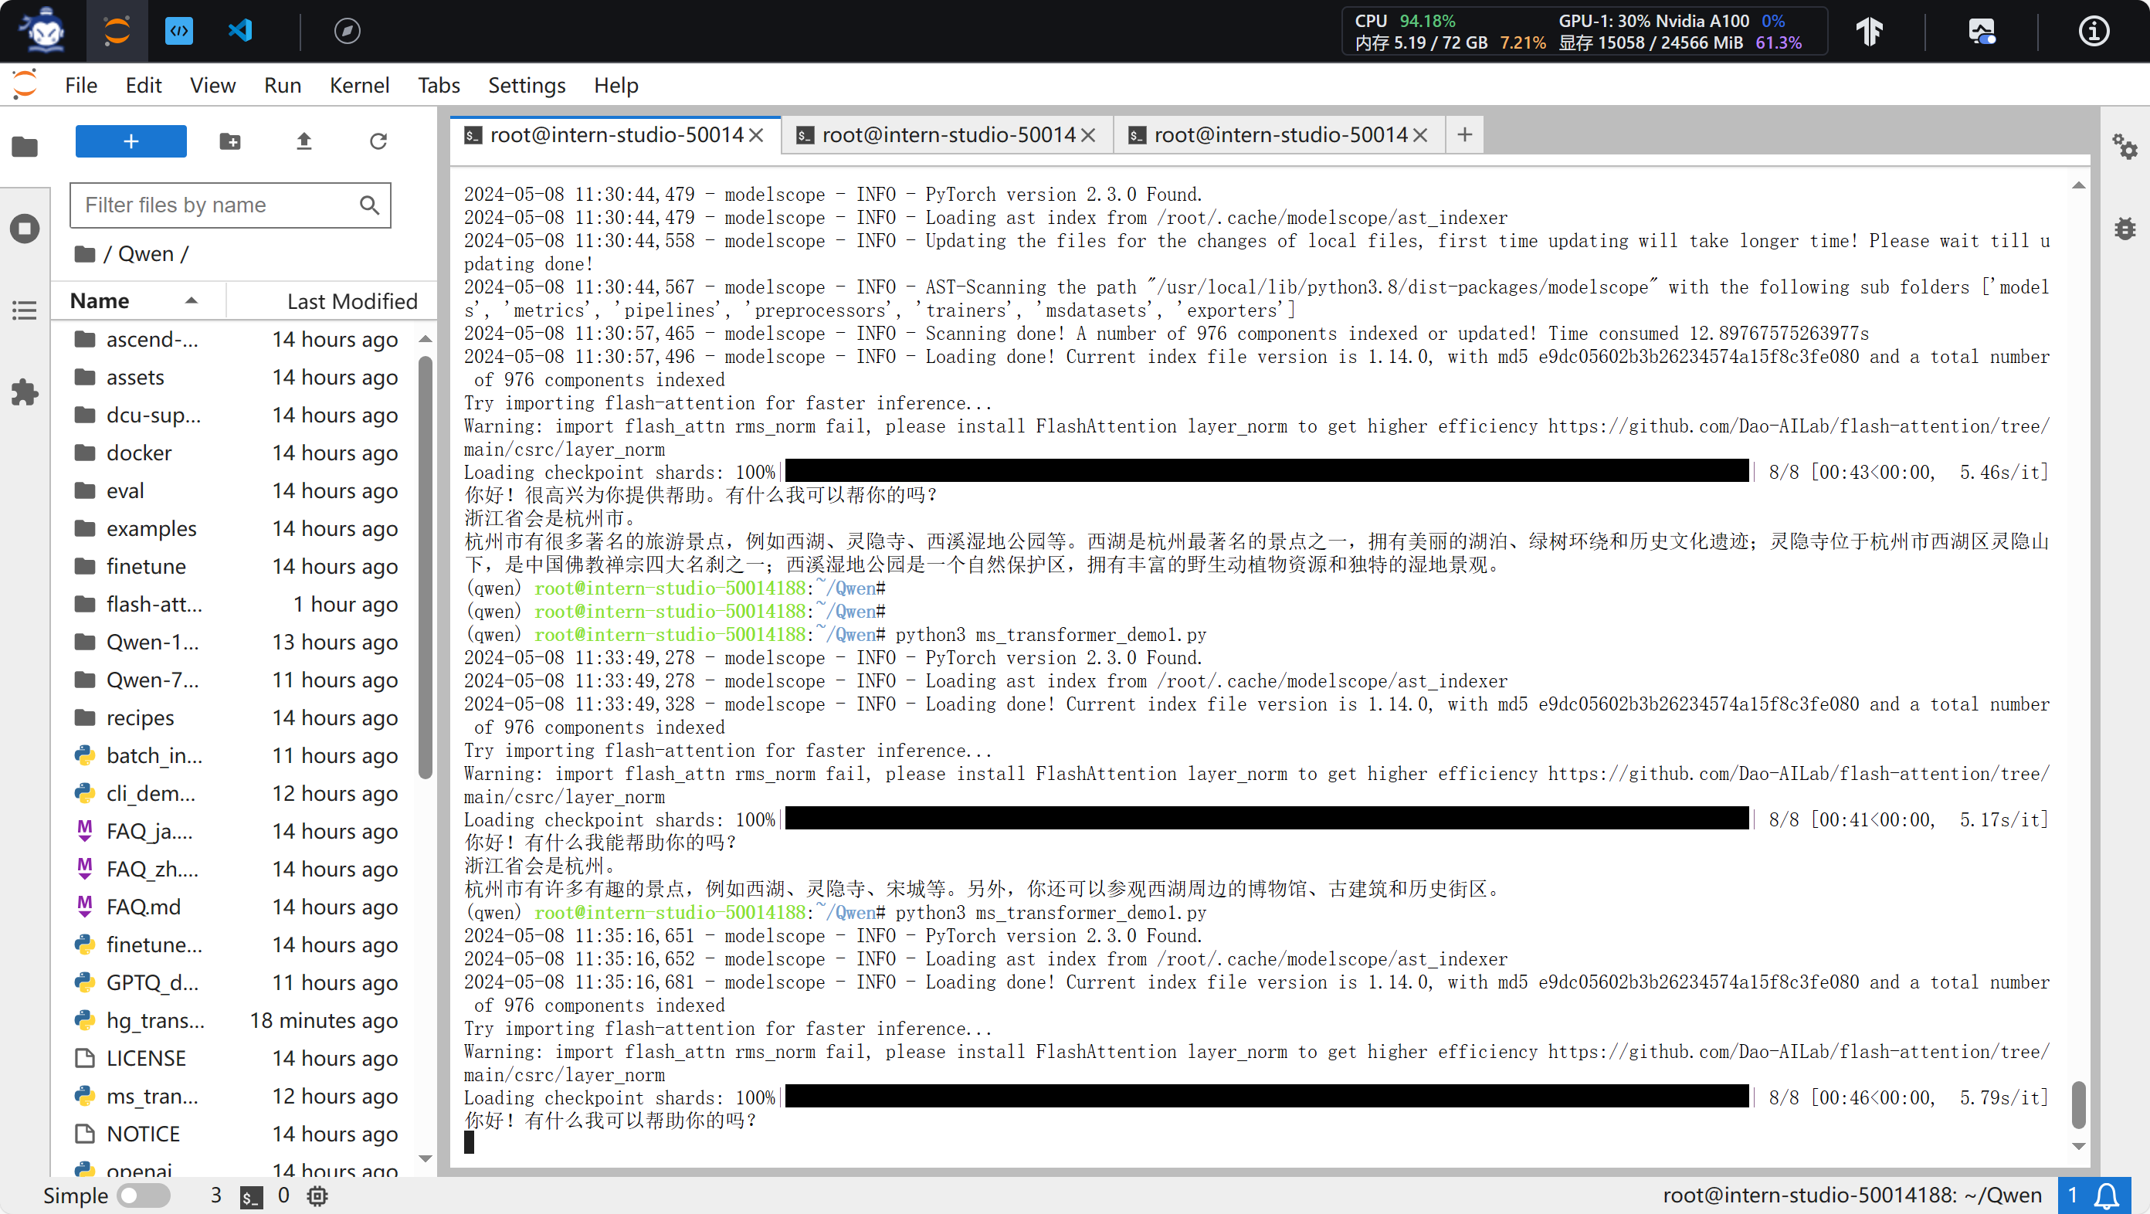Screen dimensions: 2150x1214
Task: Switch to the third terminal tab
Action: tap(1279, 135)
